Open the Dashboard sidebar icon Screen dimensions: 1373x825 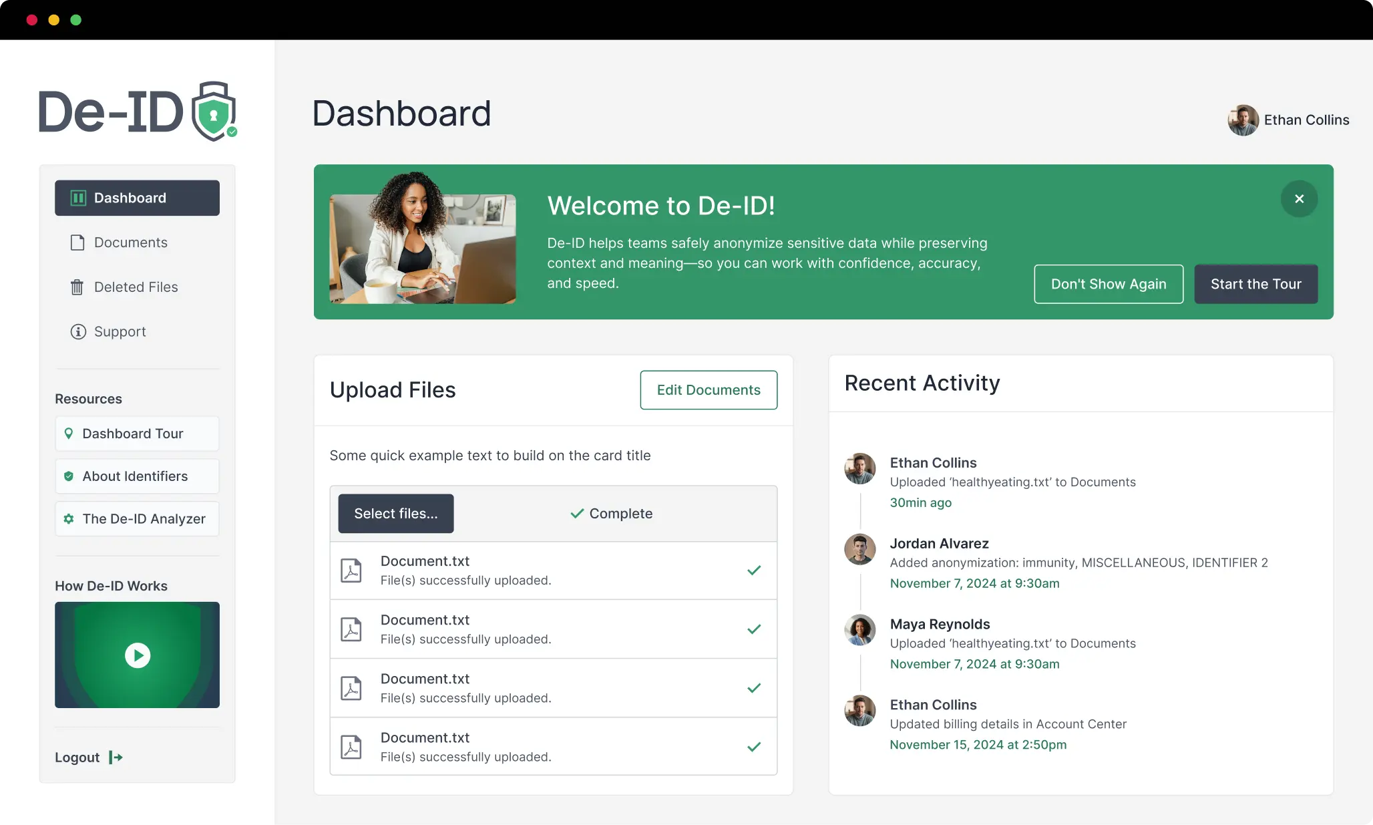[78, 198]
